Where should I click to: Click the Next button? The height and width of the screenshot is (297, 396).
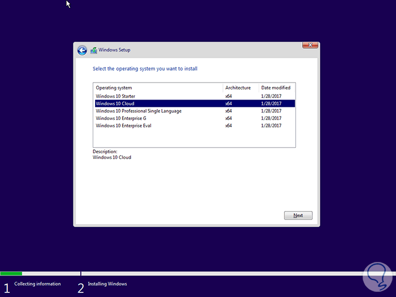pos(298,216)
